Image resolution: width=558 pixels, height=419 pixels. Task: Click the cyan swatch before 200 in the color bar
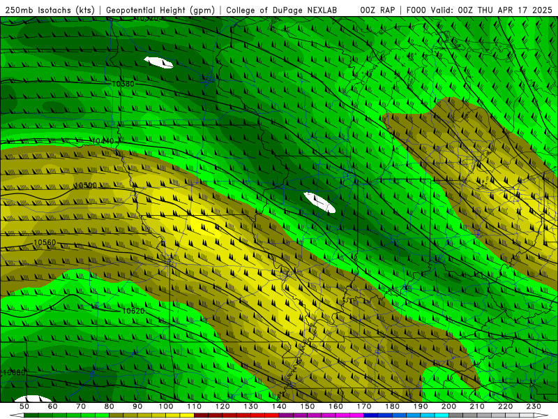point(442,416)
